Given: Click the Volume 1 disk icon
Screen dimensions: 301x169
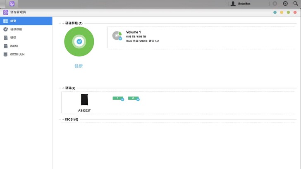Looking at the screenshot, I should (117, 36).
